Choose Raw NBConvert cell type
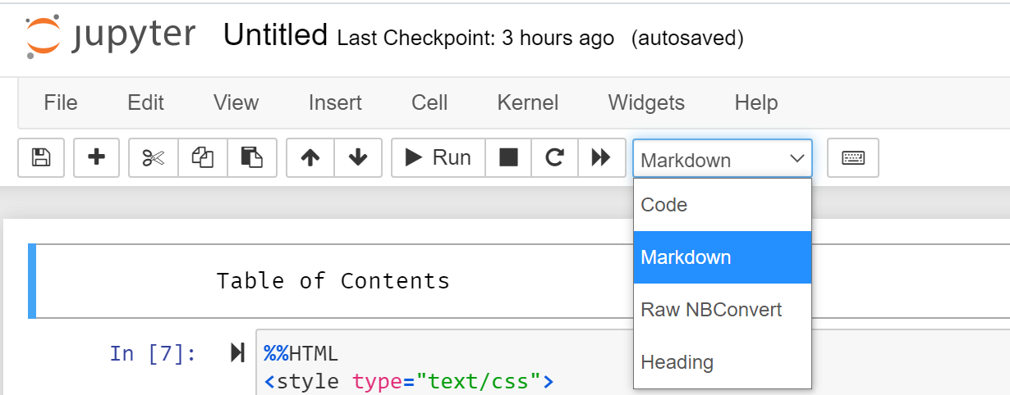 (723, 310)
